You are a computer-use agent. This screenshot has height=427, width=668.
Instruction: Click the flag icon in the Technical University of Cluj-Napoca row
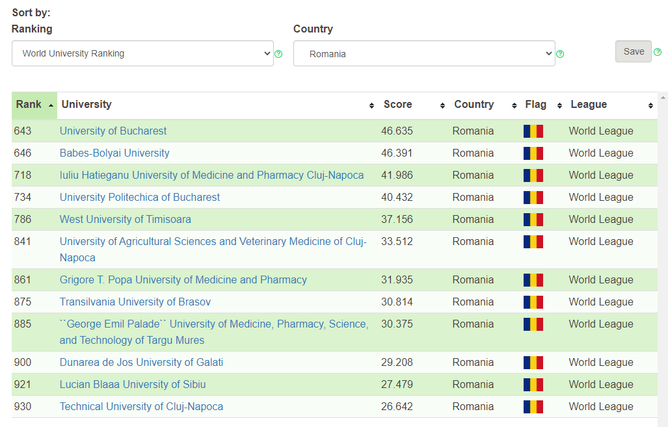click(x=533, y=406)
